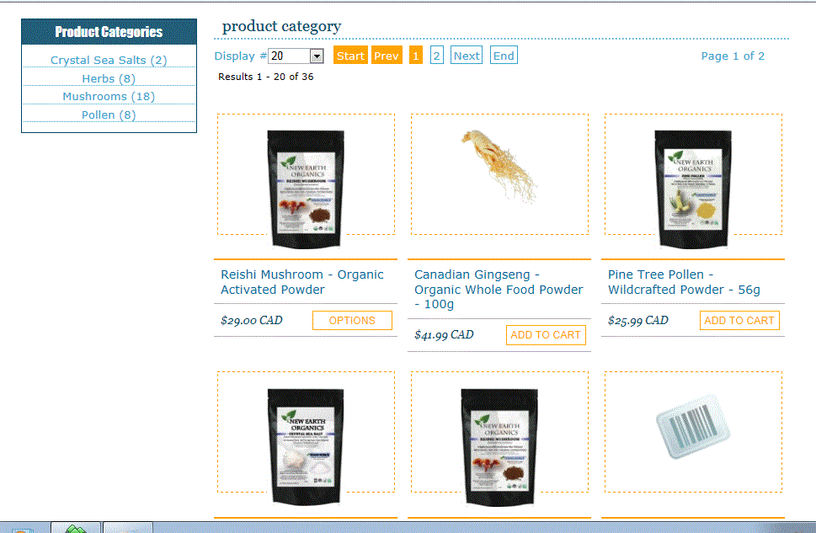816x533 pixels.
Task: Add Pine Tree Pollen to cart
Action: tap(739, 321)
